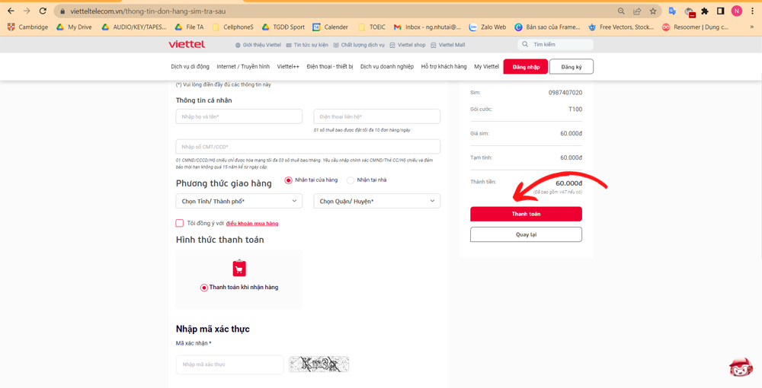
Task: Open the browser extensions puzzle icon
Action: (705, 11)
